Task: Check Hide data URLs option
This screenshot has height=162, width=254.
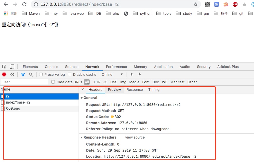Action: pyautogui.click(x=53, y=82)
